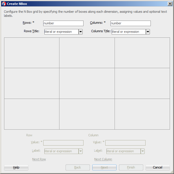174x174 pixels.
Task: Expand the Row Label dropdown arrow
Action: point(81,151)
